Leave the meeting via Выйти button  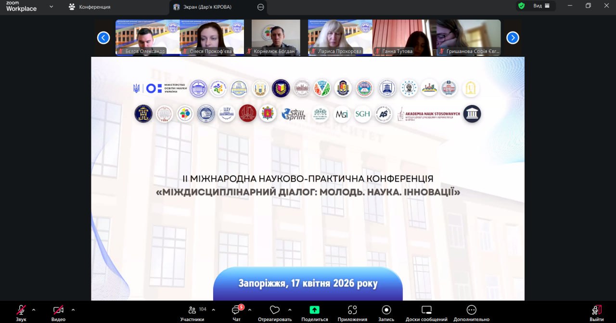tap(596, 310)
